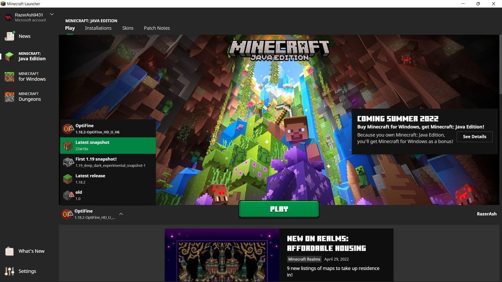Select the OptiFine installation icon in the version list
Image resolution: width=502 pixels, height=282 pixels.
[68, 128]
